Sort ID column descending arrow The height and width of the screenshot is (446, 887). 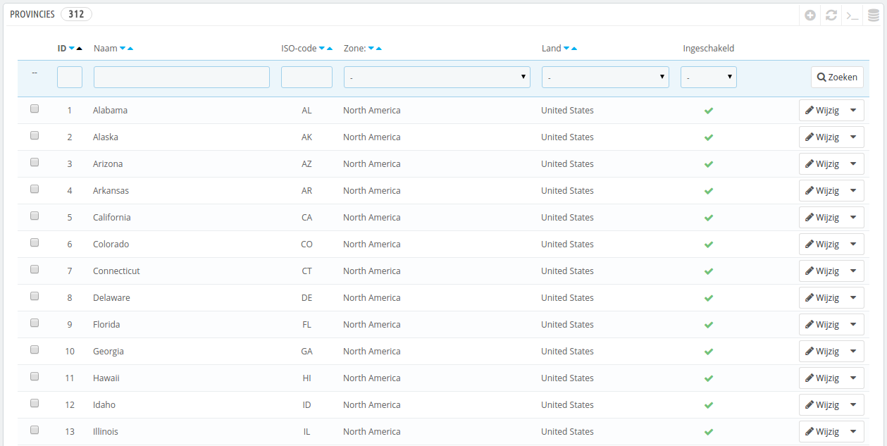tap(72, 49)
